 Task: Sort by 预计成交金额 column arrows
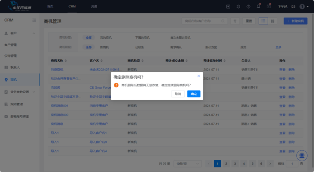pyautogui.click(x=186, y=61)
